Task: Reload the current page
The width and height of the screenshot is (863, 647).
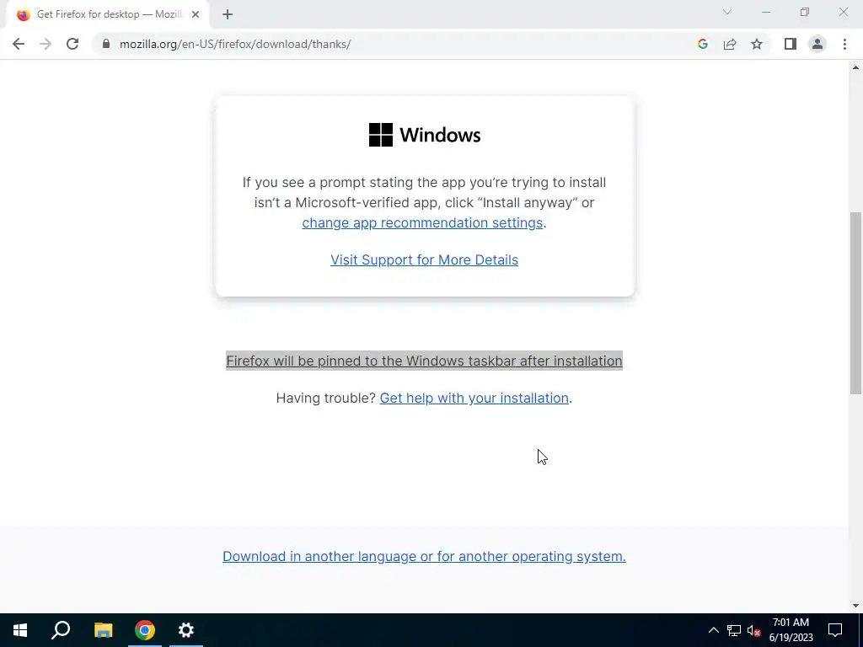Action: point(72,44)
